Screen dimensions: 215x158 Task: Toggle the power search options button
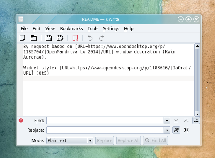coord(196,121)
